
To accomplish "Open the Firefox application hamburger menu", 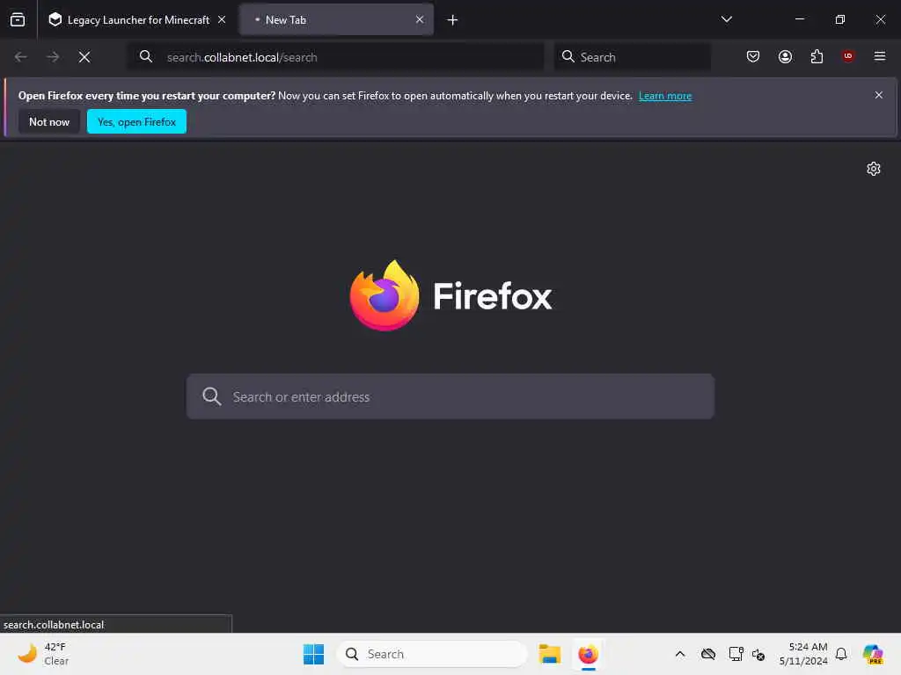I will (880, 56).
